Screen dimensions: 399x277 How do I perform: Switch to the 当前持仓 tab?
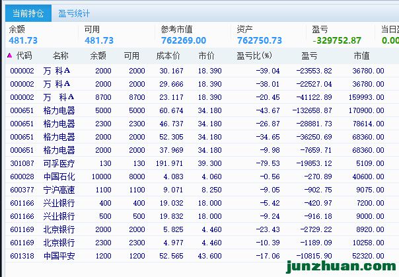28,13
